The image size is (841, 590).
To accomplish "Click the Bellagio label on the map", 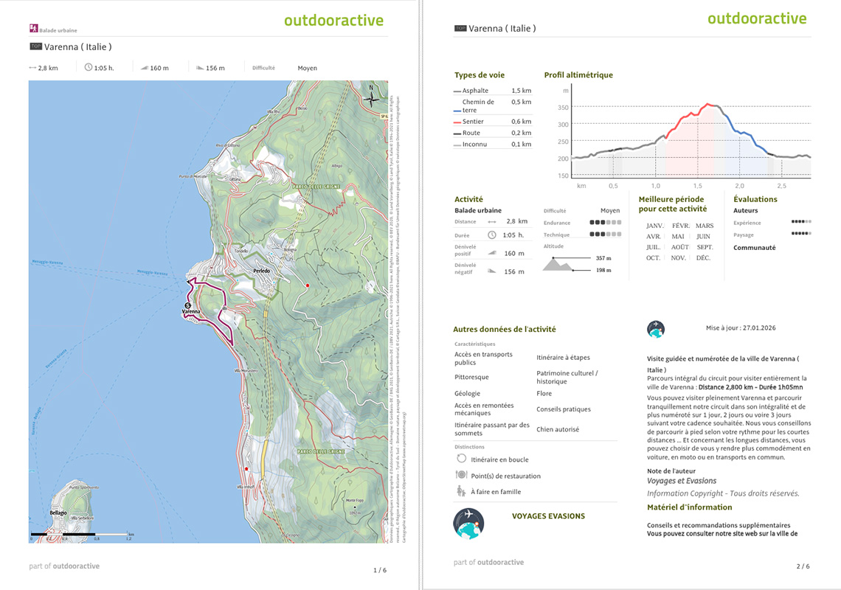I will pyautogui.click(x=58, y=512).
